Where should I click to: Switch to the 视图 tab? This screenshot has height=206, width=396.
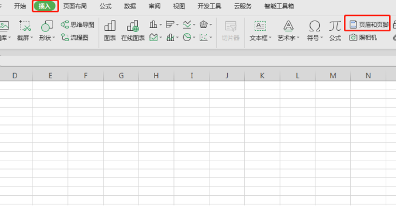(179, 6)
